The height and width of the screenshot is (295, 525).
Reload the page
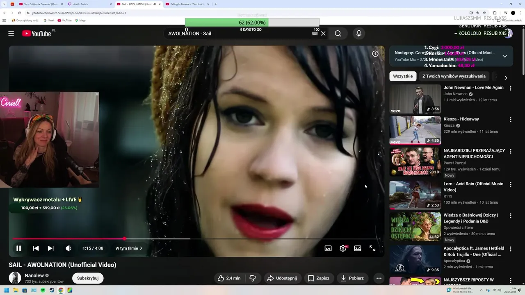click(x=19, y=13)
